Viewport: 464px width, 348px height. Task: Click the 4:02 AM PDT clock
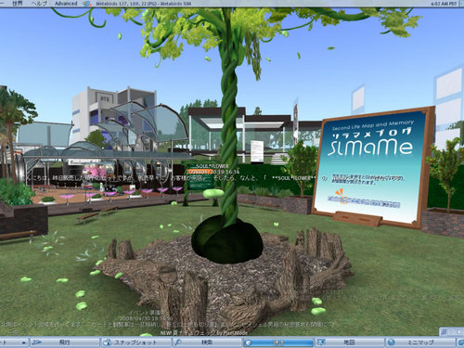tap(444, 4)
